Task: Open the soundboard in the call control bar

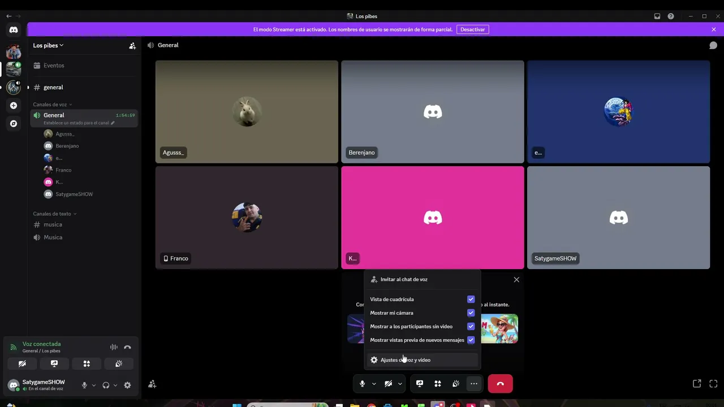Action: point(456,384)
